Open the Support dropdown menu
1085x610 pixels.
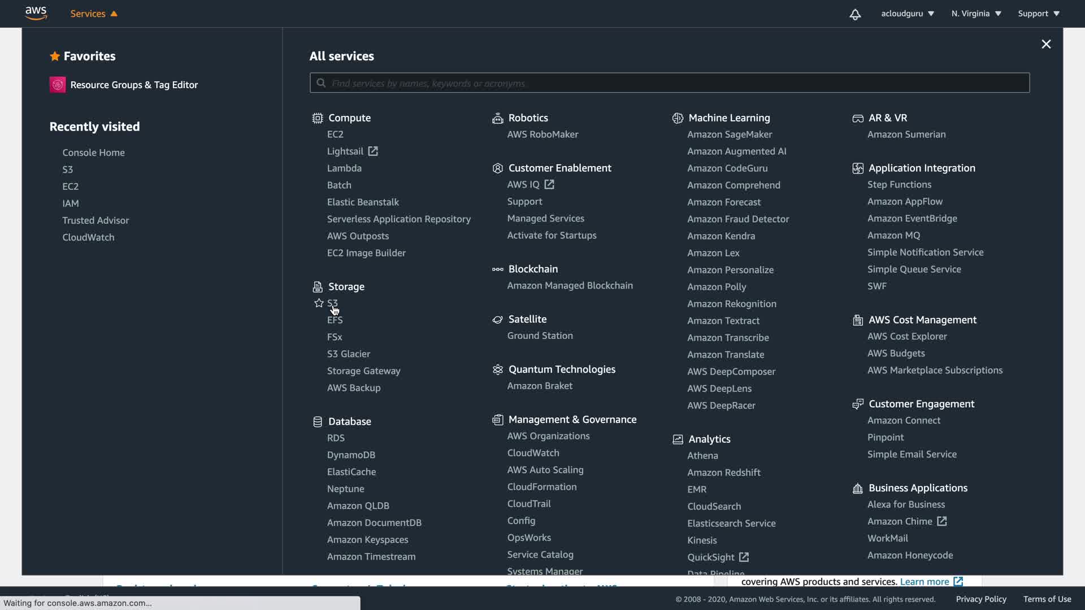pos(1039,14)
